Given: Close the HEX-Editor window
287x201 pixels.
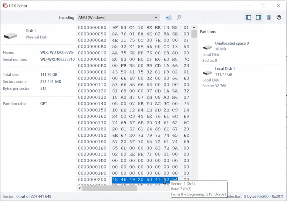Looking at the screenshot, I should pos(278,6).
